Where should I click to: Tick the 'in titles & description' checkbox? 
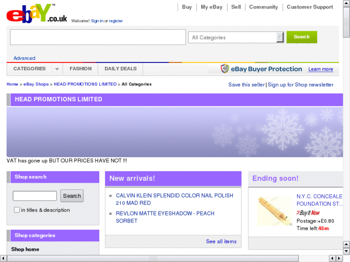[x=17, y=210]
